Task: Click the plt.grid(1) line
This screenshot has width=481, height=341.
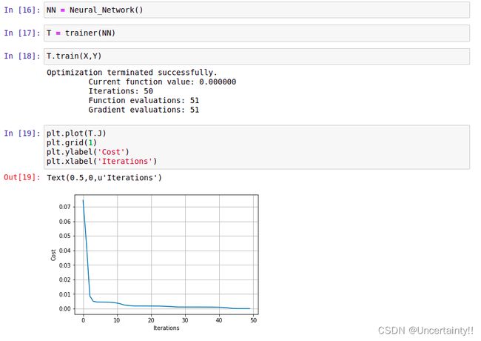Action: (x=72, y=142)
